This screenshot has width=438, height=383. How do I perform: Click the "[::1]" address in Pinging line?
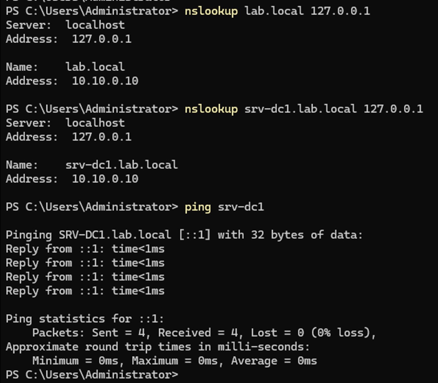[195, 235]
